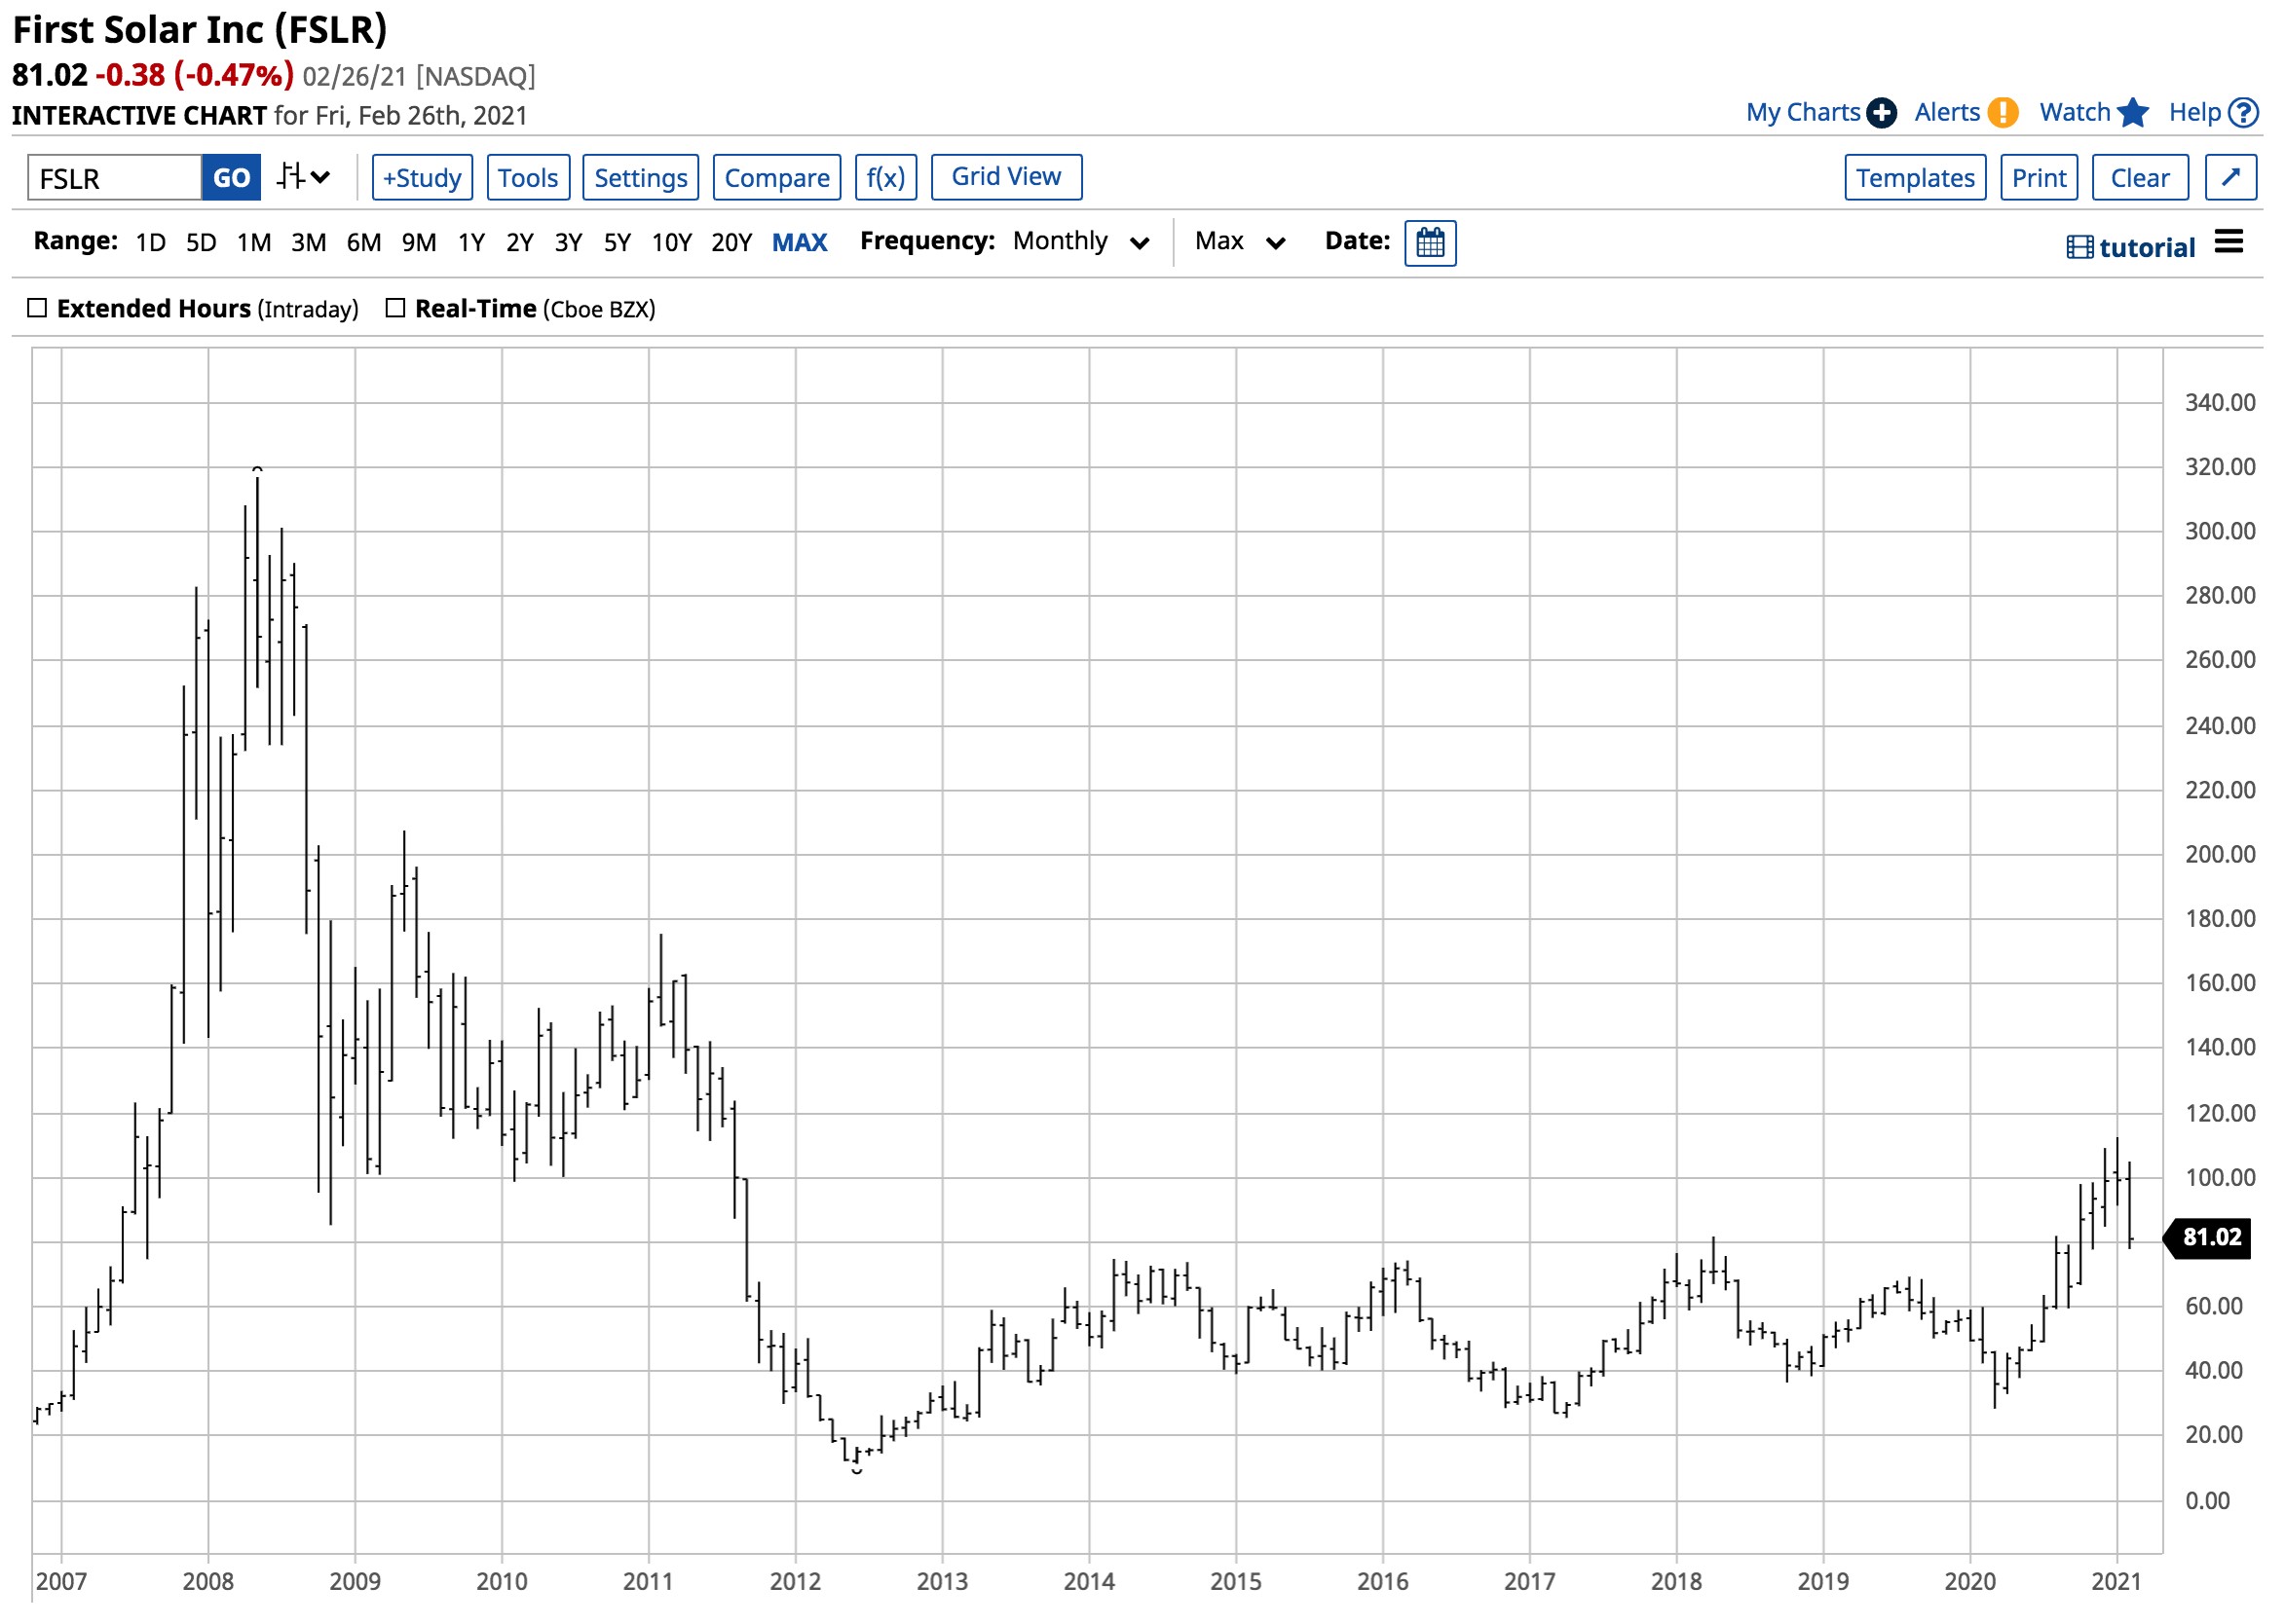
Task: Click the 320.00 y-axis label
Action: [2220, 467]
